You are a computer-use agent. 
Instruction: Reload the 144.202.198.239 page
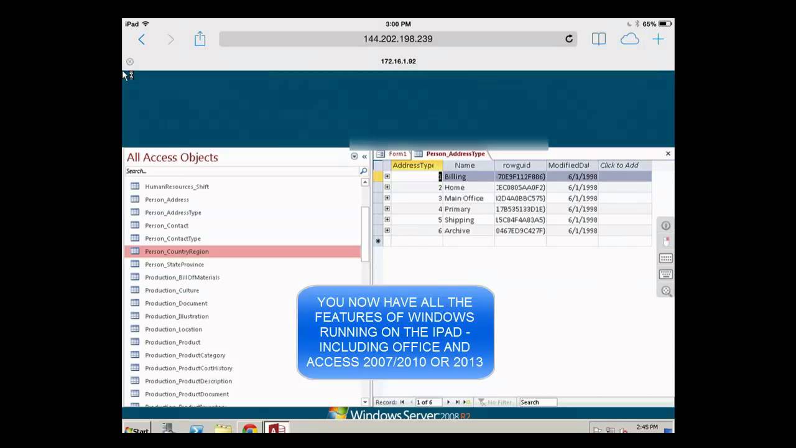(x=568, y=39)
